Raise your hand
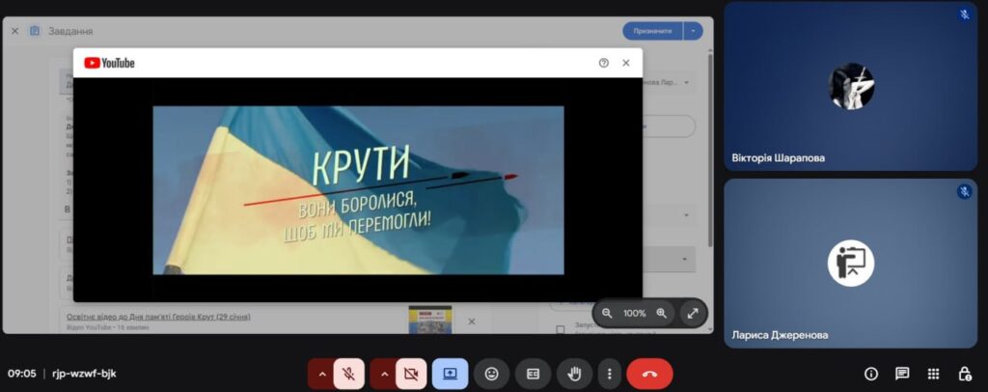The height and width of the screenshot is (392, 988). point(574,374)
